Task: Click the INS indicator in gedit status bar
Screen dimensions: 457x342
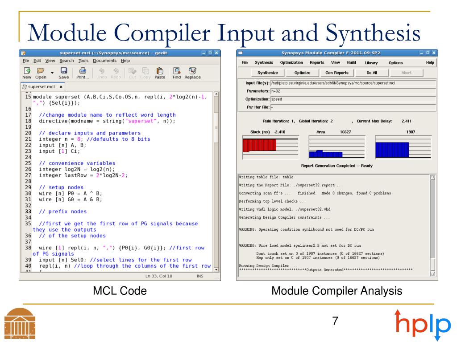Action: 200,276
